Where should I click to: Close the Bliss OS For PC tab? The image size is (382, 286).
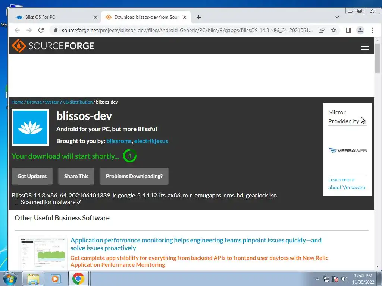95,17
